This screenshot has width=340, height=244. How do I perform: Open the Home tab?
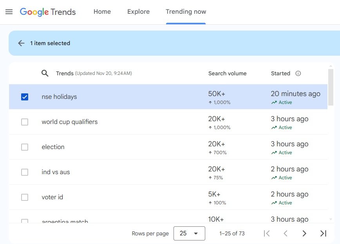[x=102, y=12]
